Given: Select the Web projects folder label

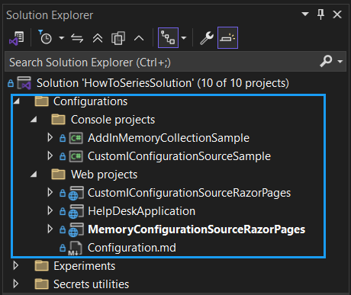Looking at the screenshot, I should (105, 175).
